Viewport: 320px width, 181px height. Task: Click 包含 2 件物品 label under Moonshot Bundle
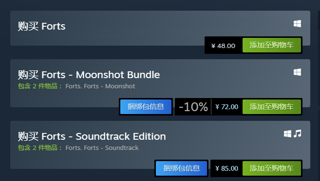coord(39,86)
